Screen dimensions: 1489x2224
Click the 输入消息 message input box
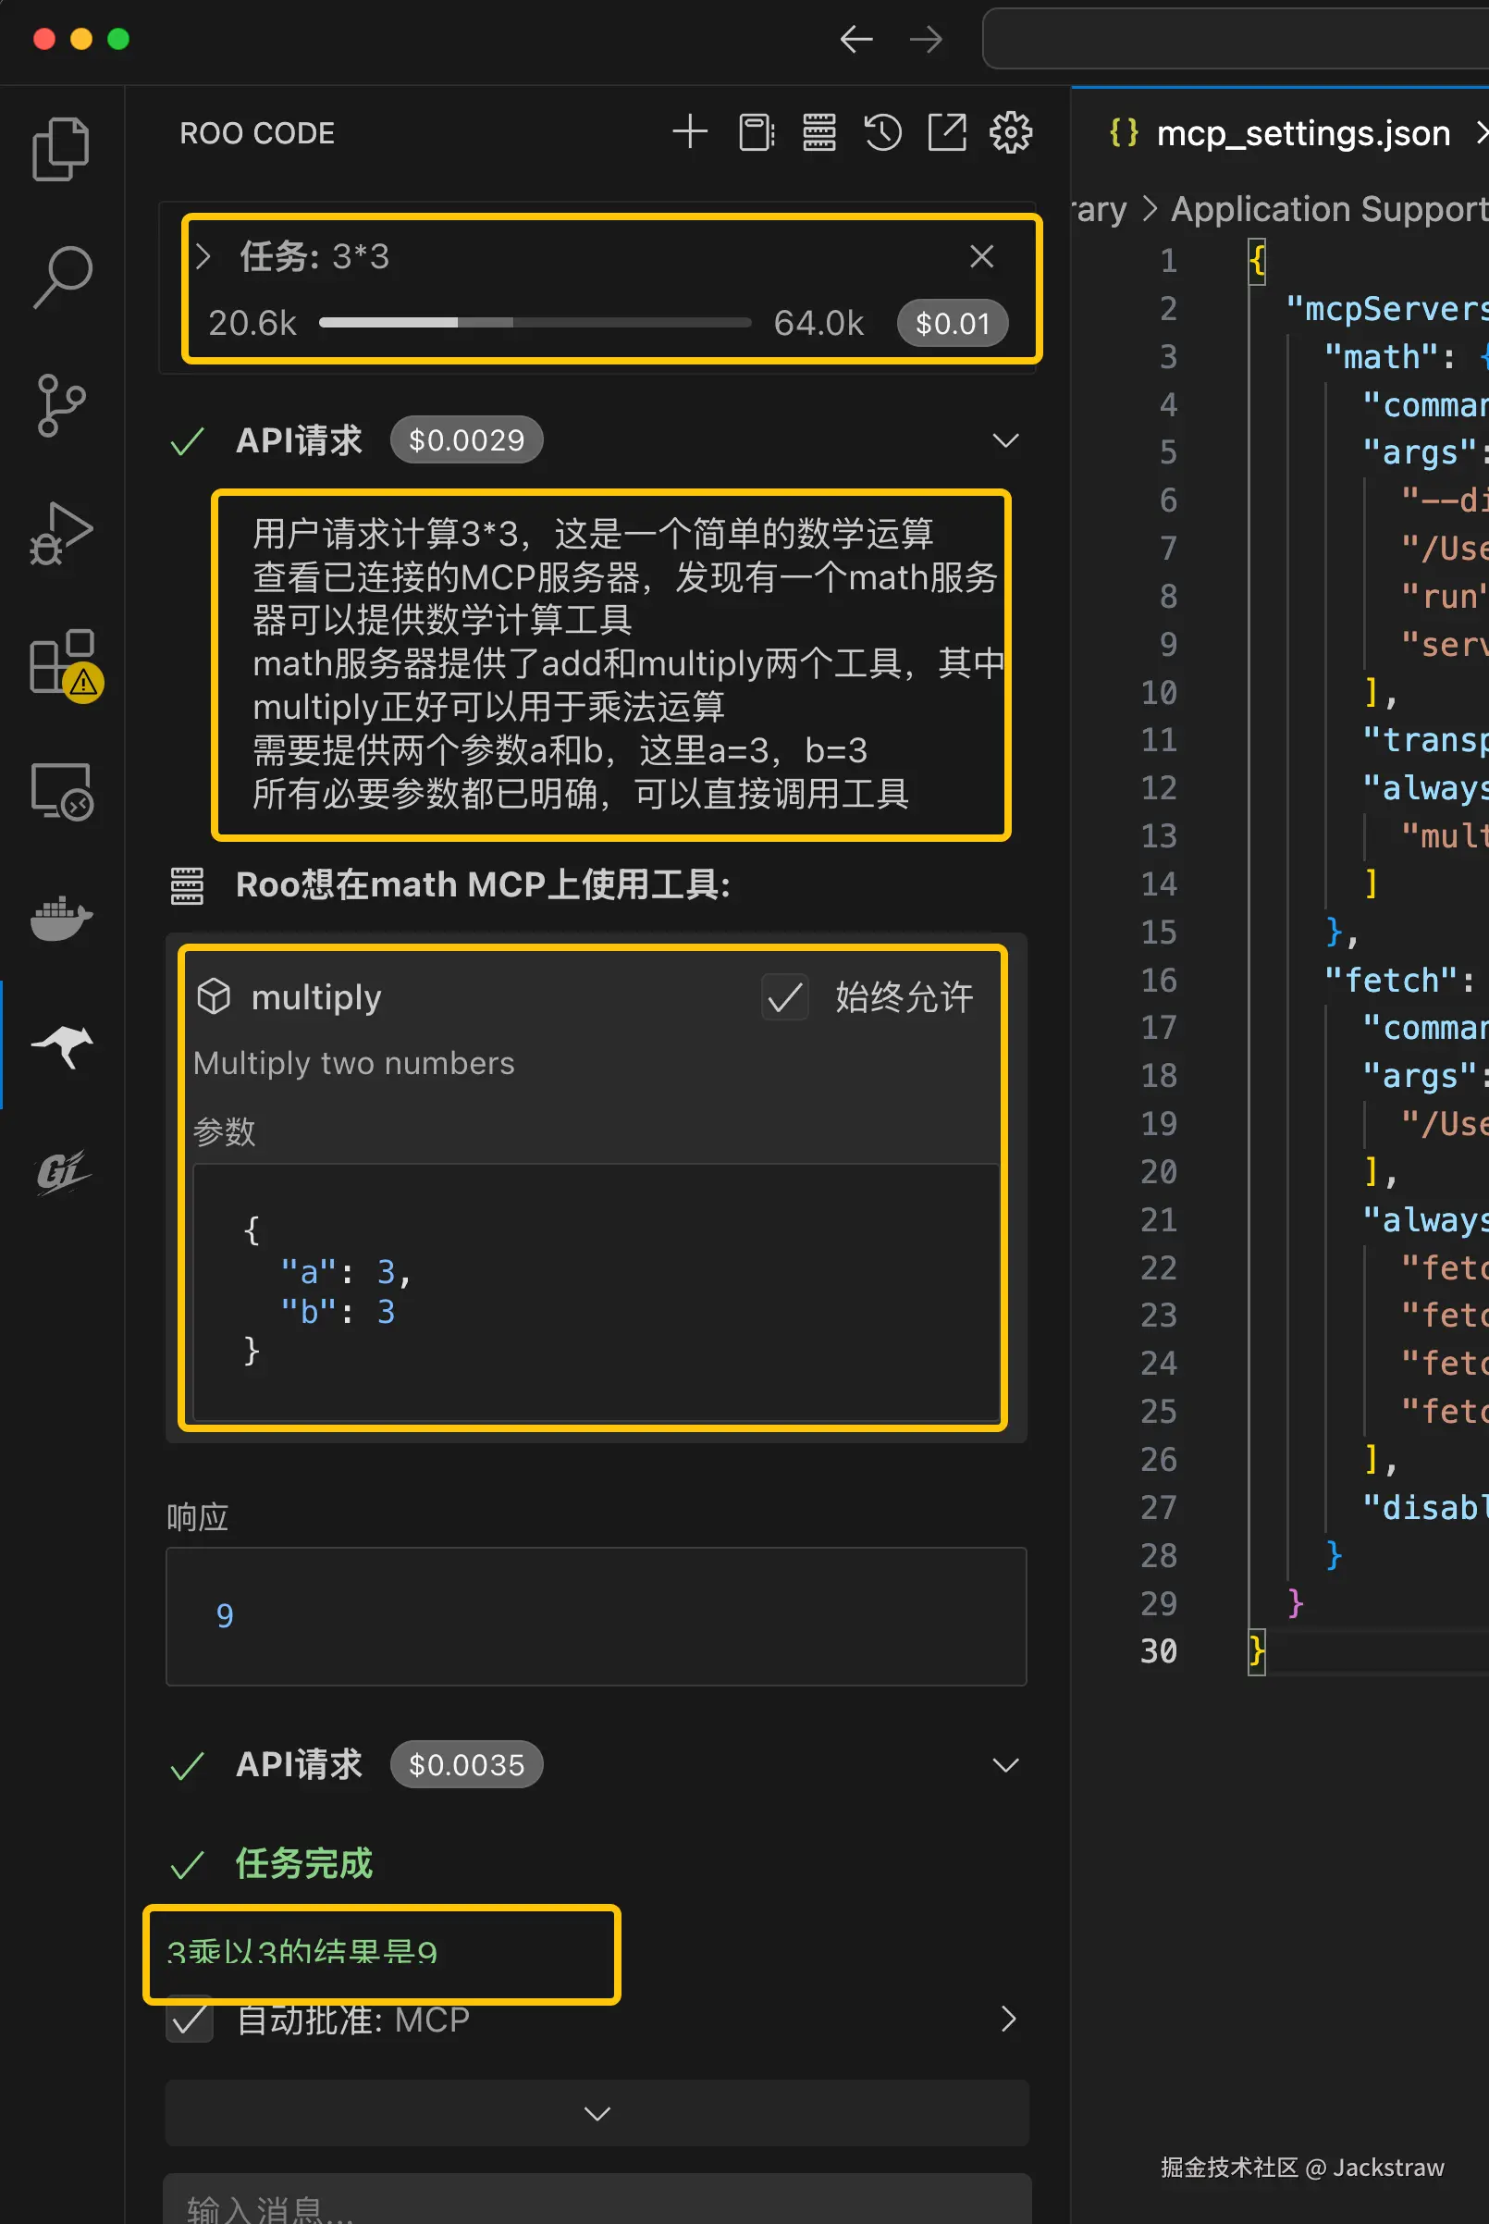[597, 2203]
